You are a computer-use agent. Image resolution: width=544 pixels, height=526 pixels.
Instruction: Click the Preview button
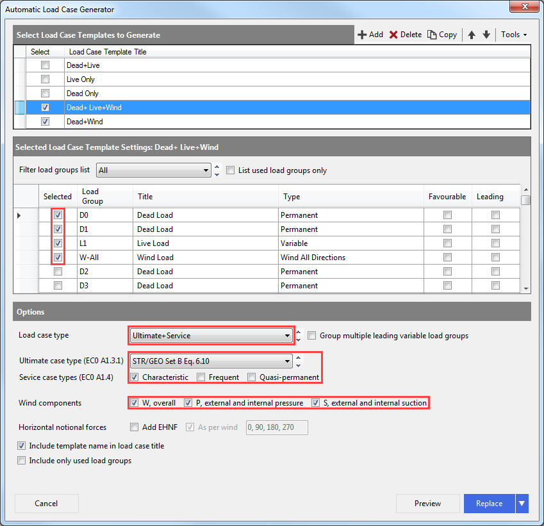click(427, 504)
